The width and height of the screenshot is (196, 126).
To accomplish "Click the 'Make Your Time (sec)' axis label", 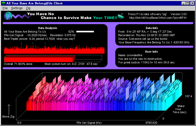I will tap(179, 109).
